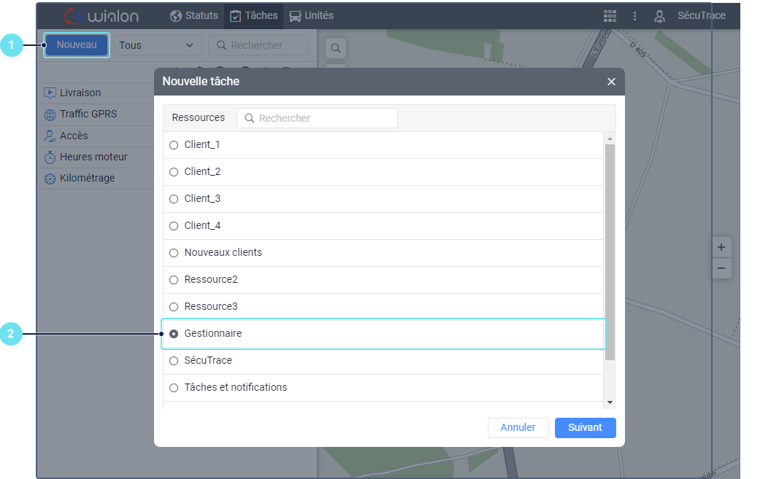
Task: Open the Tous filter dropdown
Action: pos(157,45)
